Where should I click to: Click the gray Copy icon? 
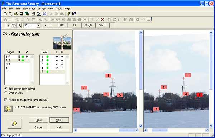(56, 14)
